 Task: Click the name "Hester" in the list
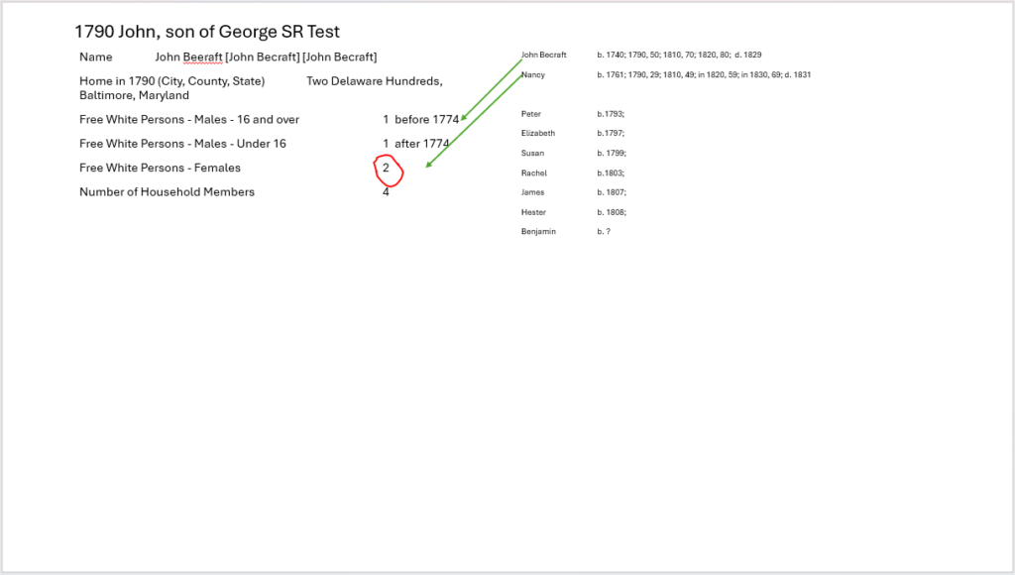pyautogui.click(x=533, y=212)
